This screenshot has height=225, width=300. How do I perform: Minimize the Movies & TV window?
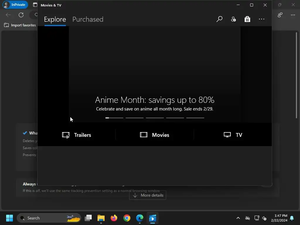click(238, 5)
